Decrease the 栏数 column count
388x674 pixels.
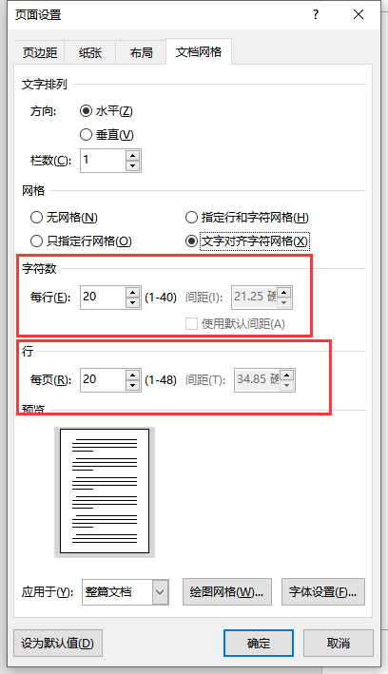click(133, 166)
